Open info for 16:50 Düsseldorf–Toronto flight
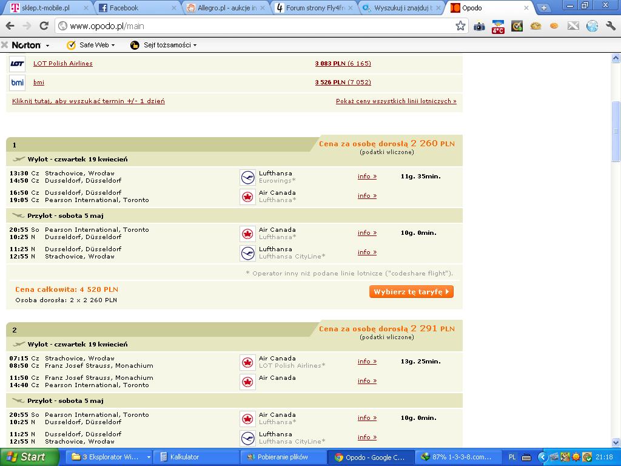The height and width of the screenshot is (466, 621). pos(367,196)
